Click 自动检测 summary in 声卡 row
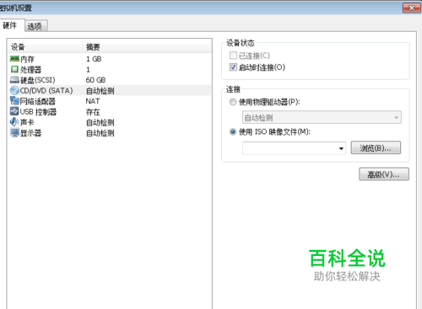This screenshot has height=309, width=422. (x=100, y=123)
